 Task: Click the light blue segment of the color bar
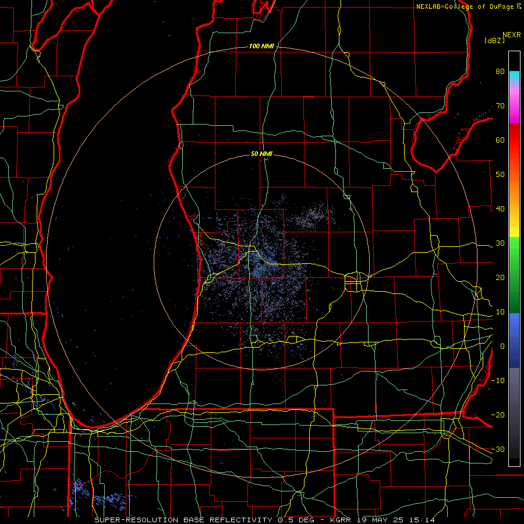point(514,323)
